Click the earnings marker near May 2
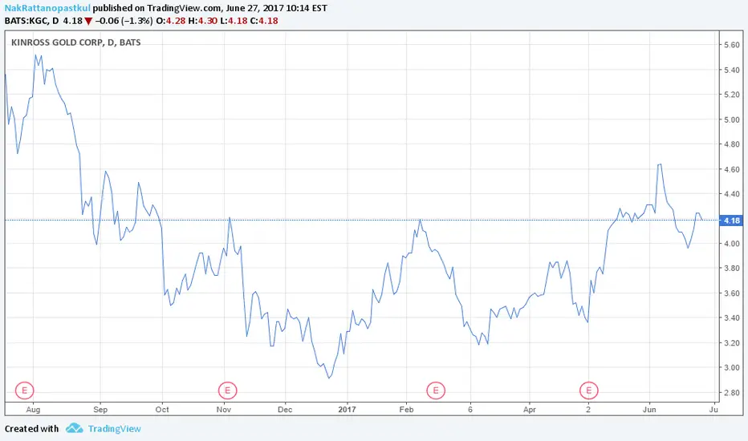Screen dimensions: 748x441 coord(588,390)
